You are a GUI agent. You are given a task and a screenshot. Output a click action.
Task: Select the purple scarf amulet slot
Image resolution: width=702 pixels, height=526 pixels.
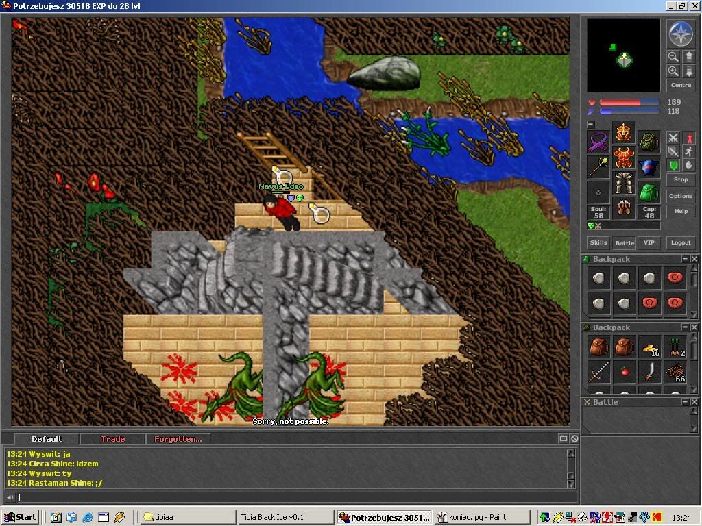[598, 142]
